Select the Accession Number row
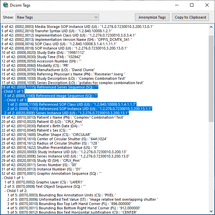The height and width of the screenshot is (215, 215). point(42,61)
